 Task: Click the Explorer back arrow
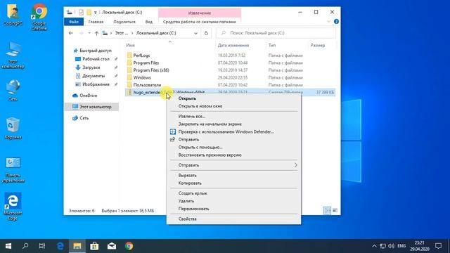[x=70, y=33]
